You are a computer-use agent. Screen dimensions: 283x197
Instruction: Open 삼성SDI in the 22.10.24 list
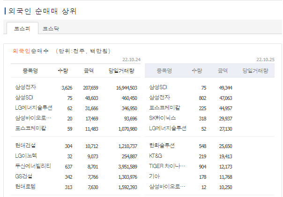tap(24, 98)
